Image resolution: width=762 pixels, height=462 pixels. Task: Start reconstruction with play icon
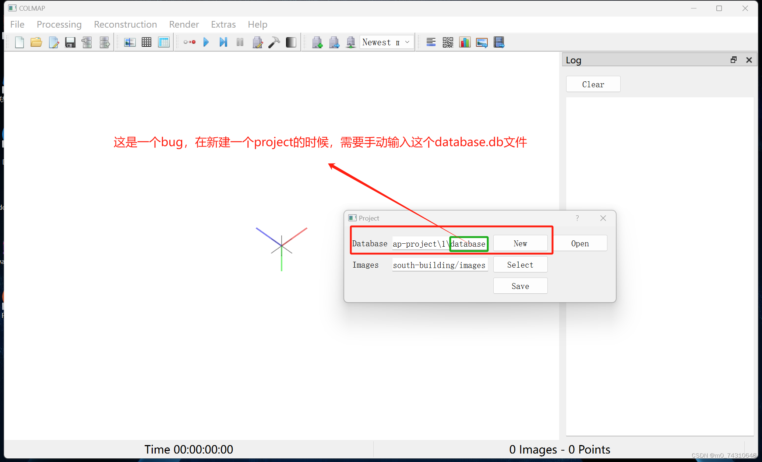206,42
